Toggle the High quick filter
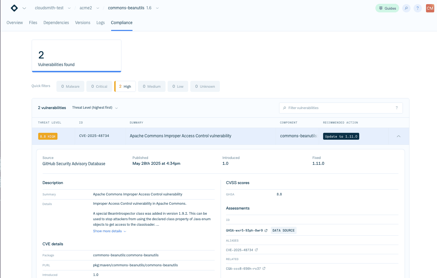This screenshot has width=437, height=278. [x=125, y=86]
